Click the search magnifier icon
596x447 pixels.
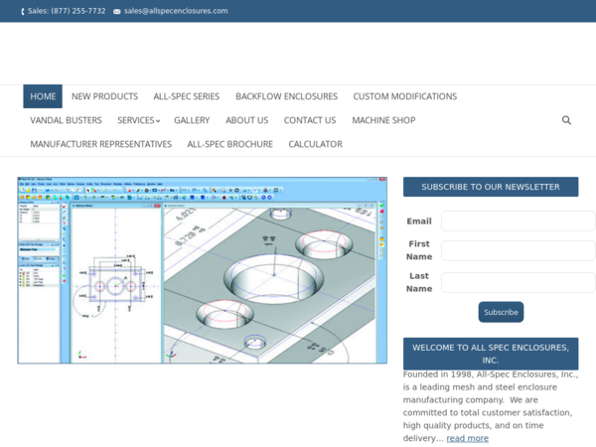[566, 120]
